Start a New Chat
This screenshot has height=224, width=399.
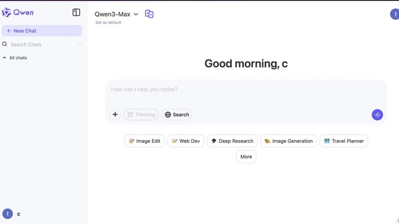pos(42,31)
